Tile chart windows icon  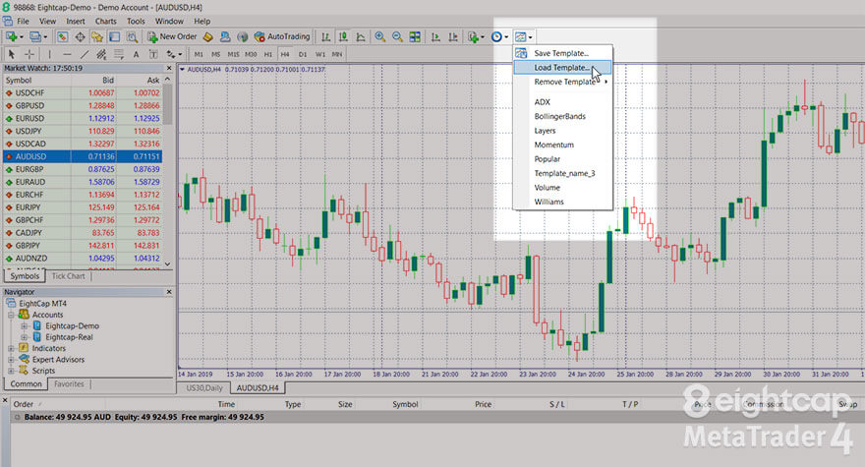(x=415, y=37)
